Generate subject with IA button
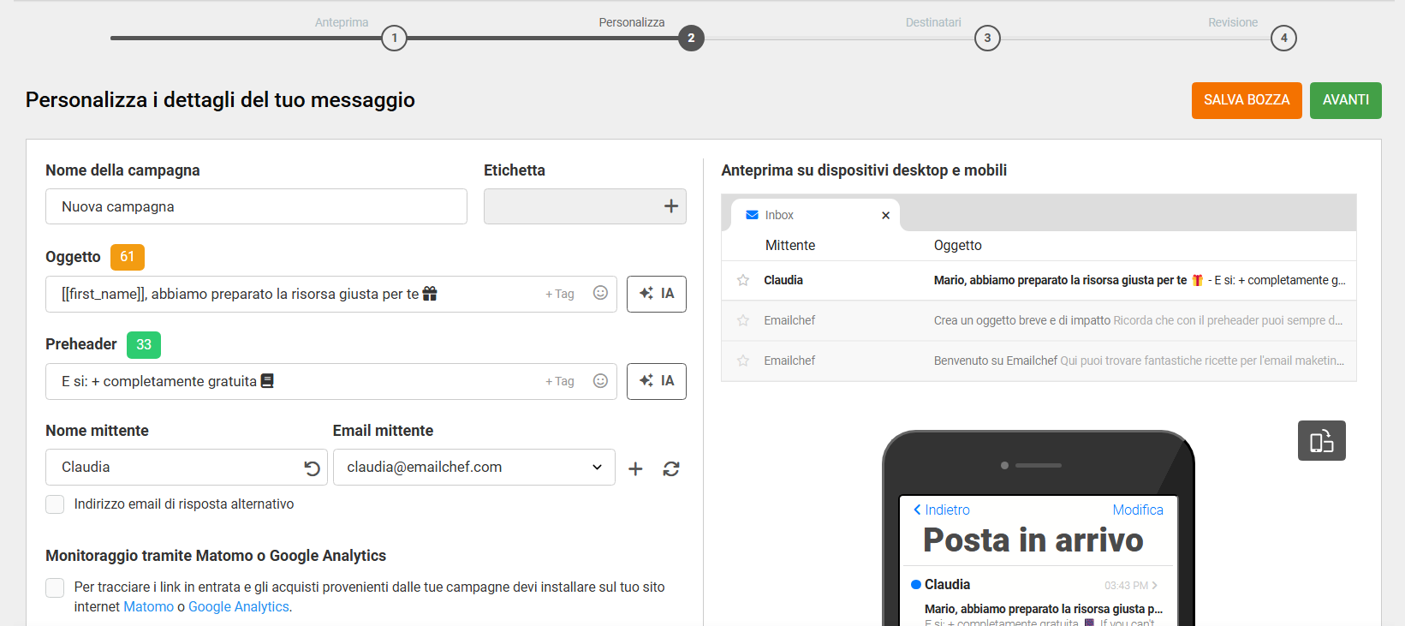 [656, 294]
